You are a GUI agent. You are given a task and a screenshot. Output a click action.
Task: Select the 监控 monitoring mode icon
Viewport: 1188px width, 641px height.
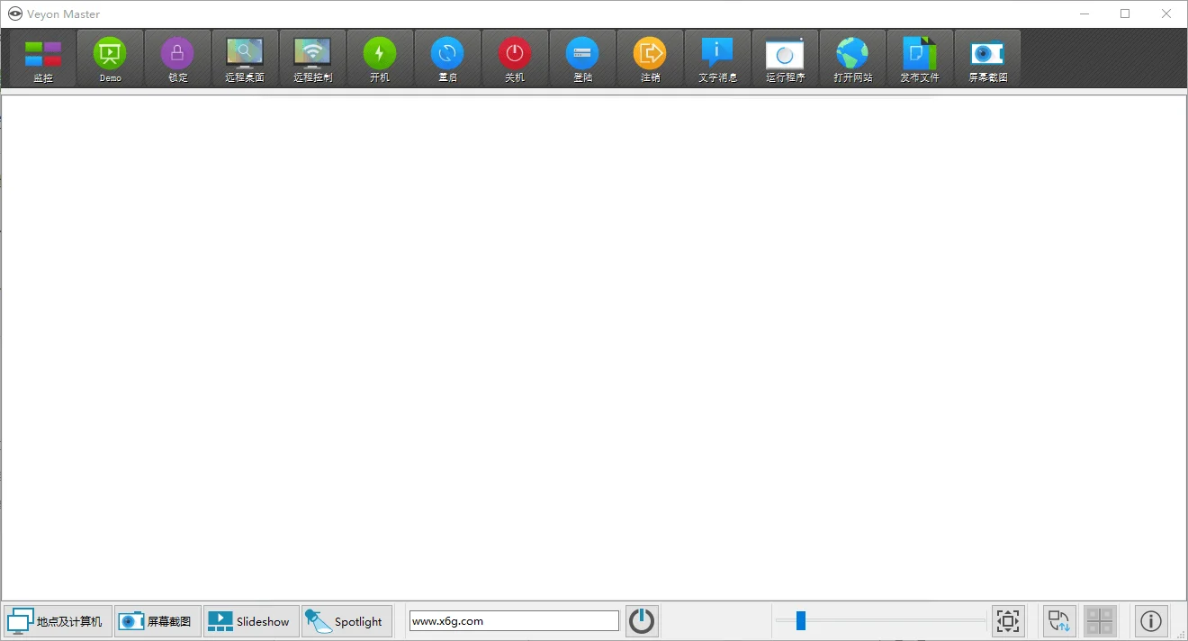tap(42, 57)
